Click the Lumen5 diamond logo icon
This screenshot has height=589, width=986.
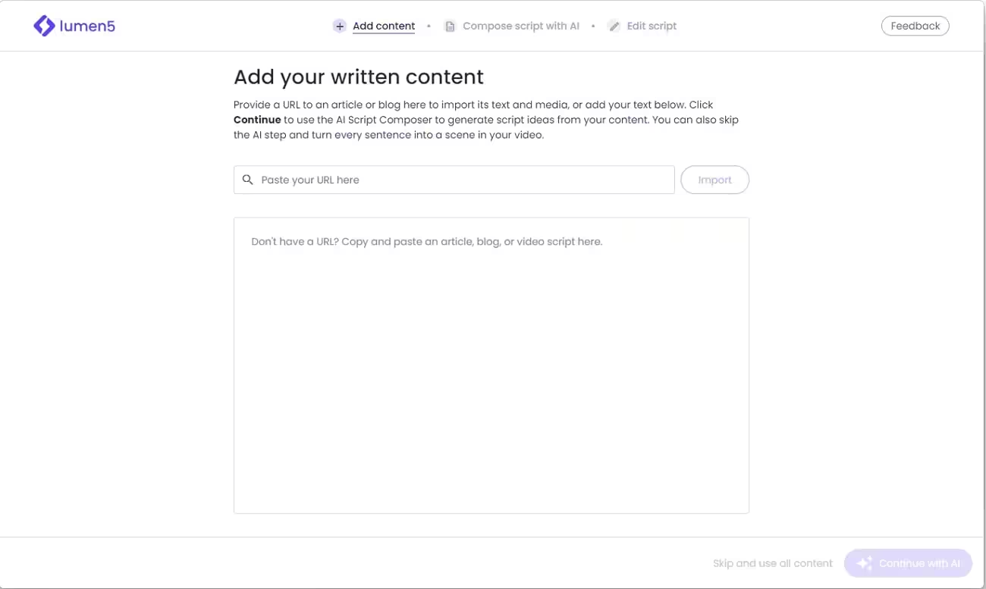(x=45, y=26)
